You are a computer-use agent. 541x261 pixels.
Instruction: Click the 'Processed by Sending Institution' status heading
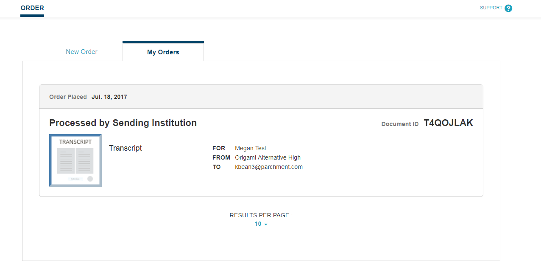(123, 123)
